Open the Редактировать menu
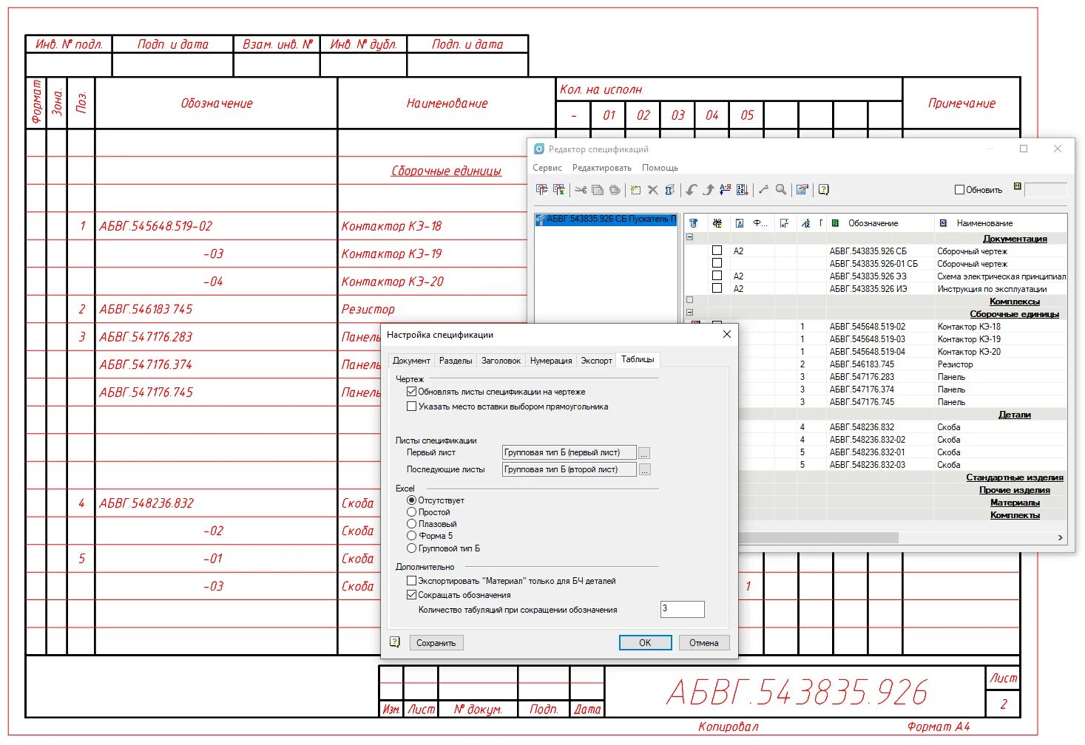1085x745 pixels. point(602,168)
